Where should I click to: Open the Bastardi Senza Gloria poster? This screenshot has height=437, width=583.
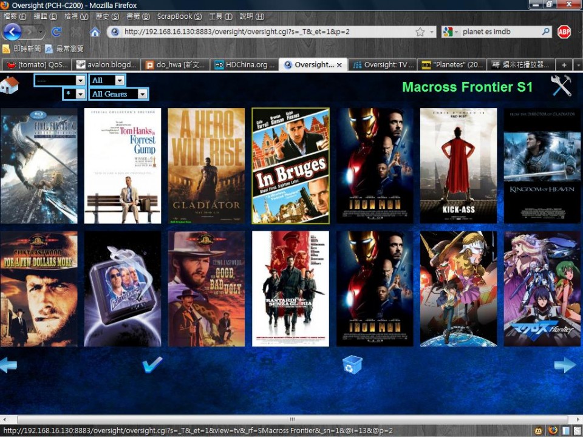(290, 289)
